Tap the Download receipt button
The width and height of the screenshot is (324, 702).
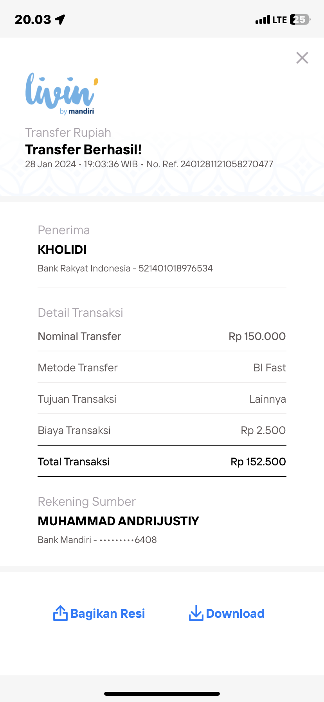point(235,613)
